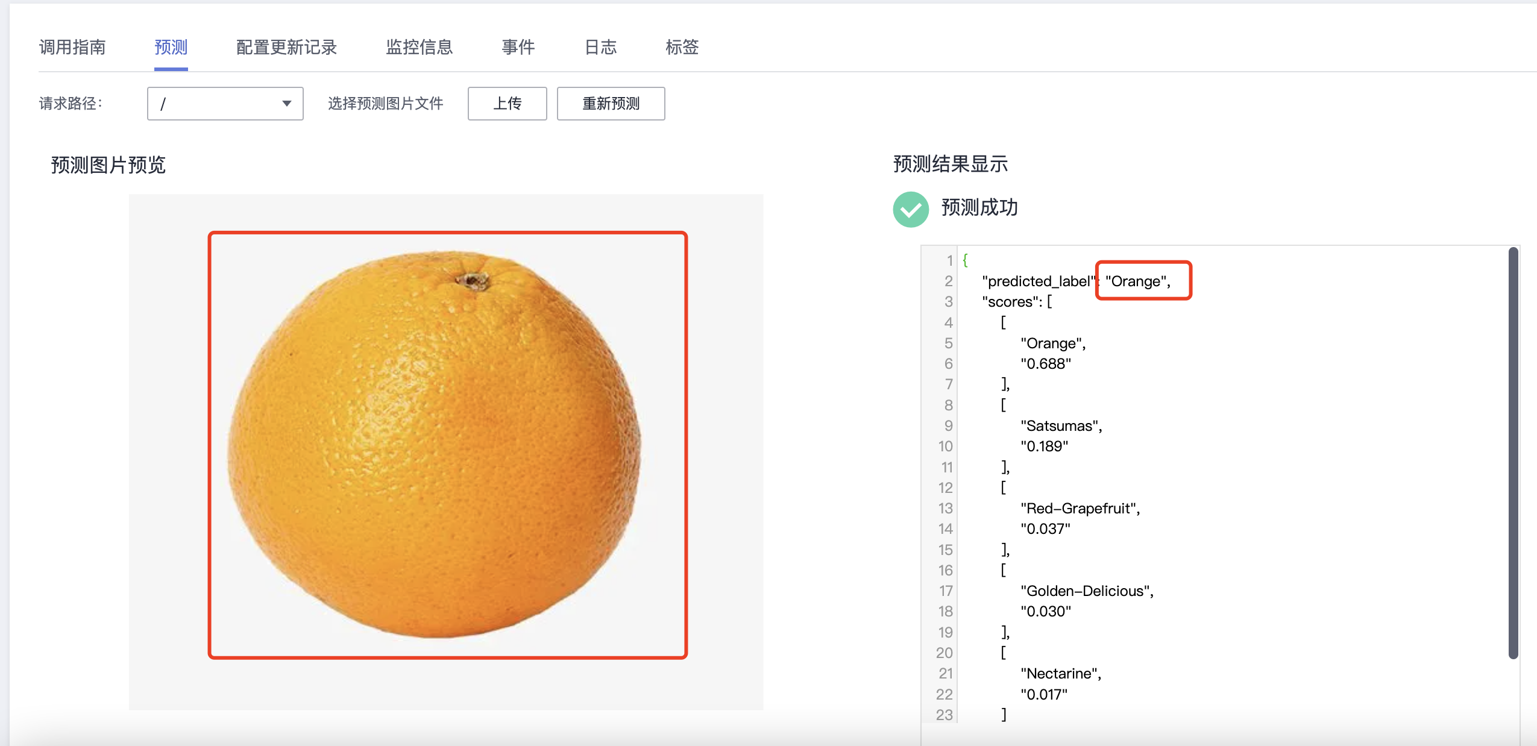Click the green prediction success checkmark icon
This screenshot has width=1537, height=746.
tap(910, 209)
